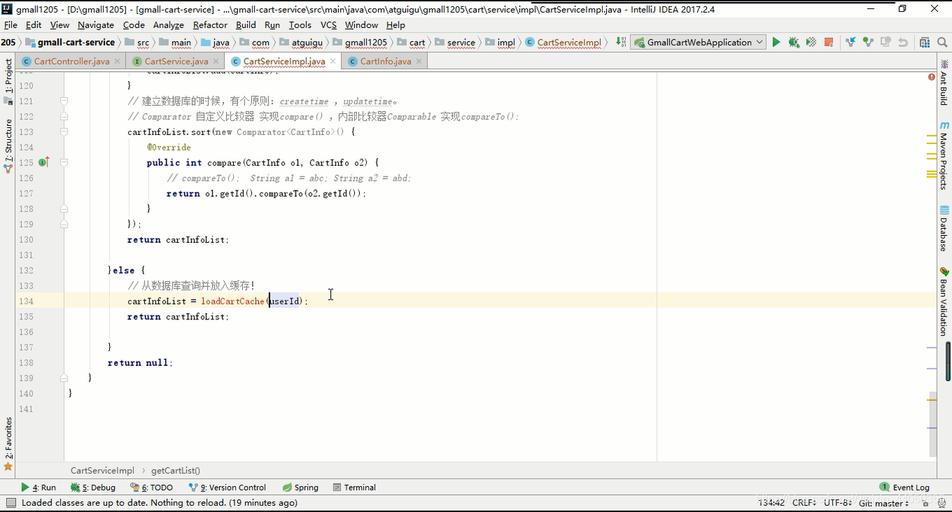The width and height of the screenshot is (952, 512).
Task: Run with coverage icon in toolbar
Action: coord(811,42)
